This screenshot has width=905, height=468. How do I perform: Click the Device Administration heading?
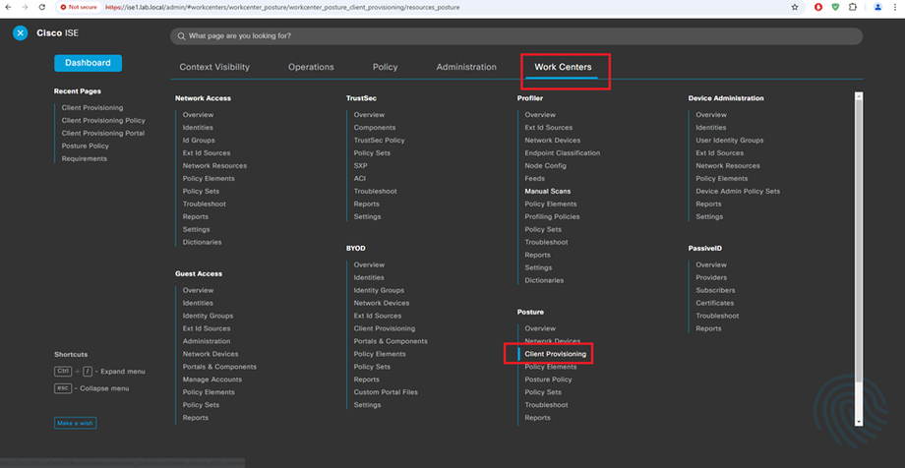[726, 98]
